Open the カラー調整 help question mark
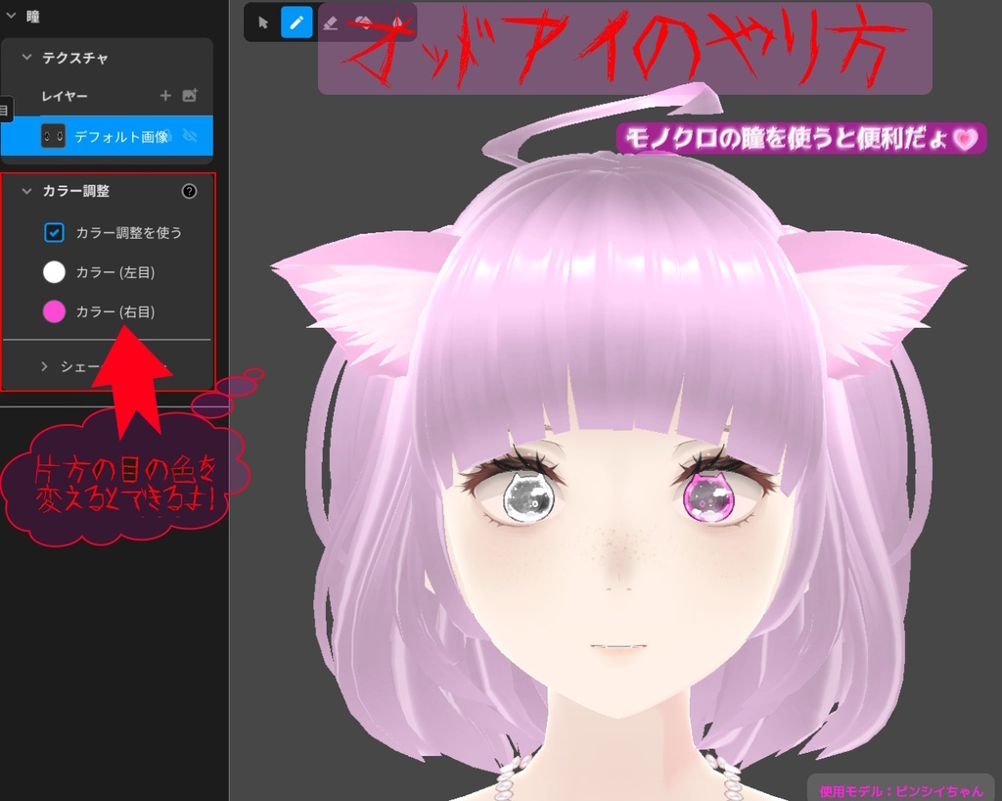The width and height of the screenshot is (1002, 801). (190, 191)
